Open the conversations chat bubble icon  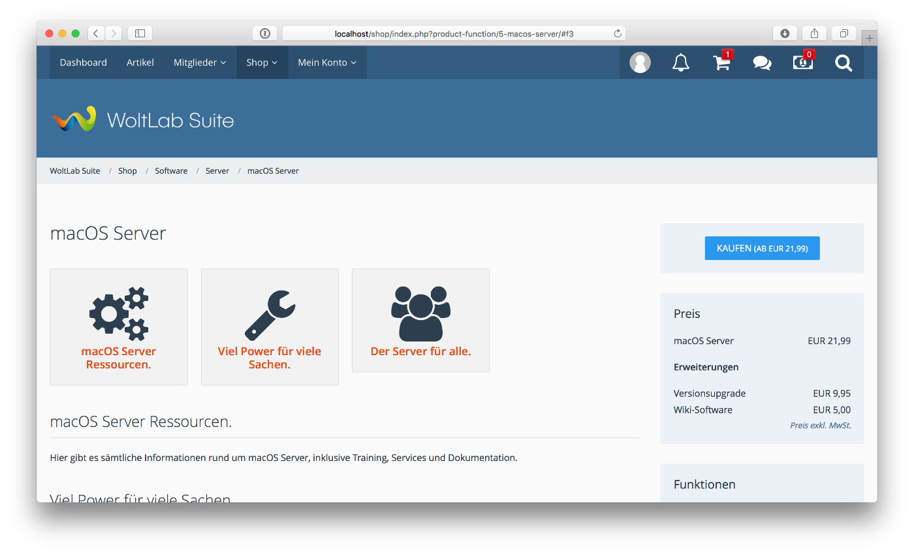click(762, 63)
